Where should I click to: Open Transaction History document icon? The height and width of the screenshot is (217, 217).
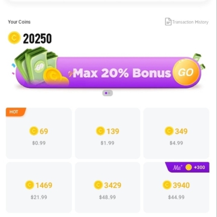tap(168, 22)
